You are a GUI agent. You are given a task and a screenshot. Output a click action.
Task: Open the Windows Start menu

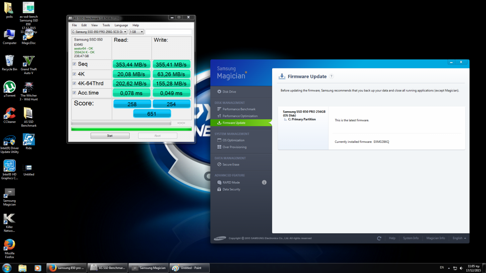[x=7, y=268]
